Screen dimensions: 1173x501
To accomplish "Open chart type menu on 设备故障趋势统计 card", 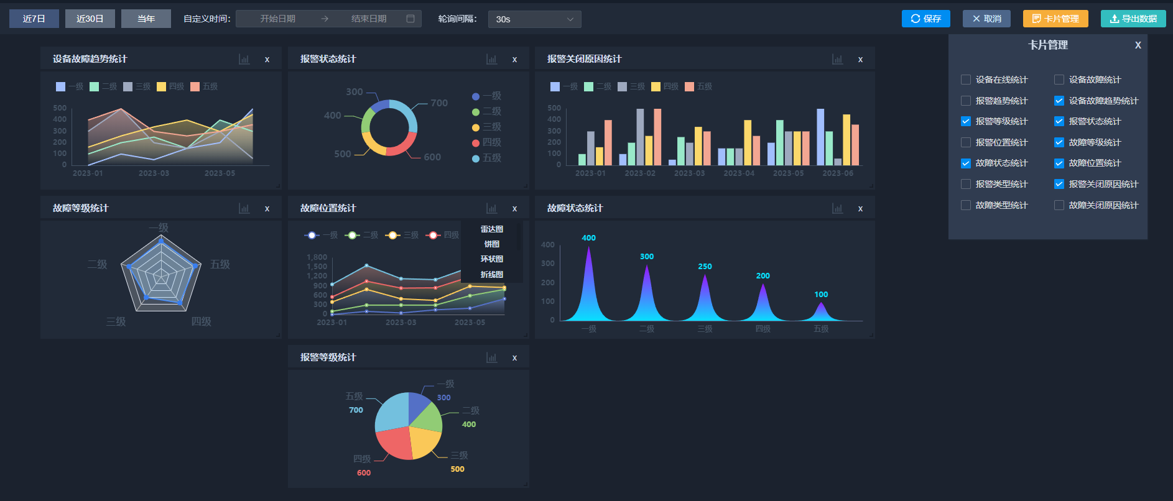I will 244,60.
